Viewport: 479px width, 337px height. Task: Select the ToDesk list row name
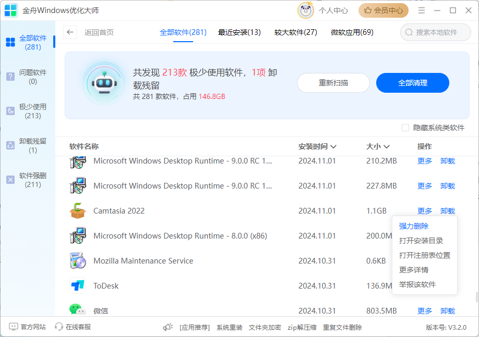pos(106,286)
